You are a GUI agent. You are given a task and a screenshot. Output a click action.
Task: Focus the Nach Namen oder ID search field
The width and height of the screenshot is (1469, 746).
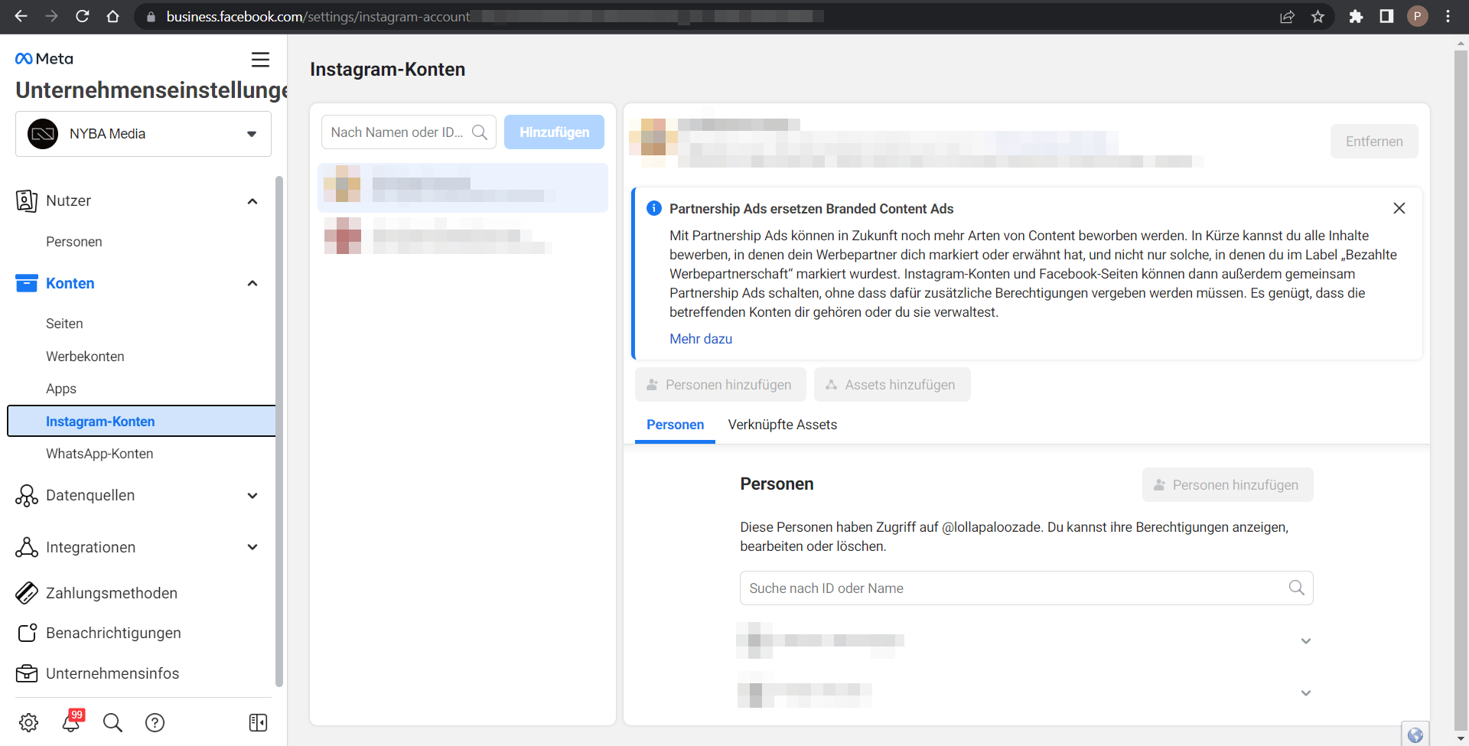409,132
